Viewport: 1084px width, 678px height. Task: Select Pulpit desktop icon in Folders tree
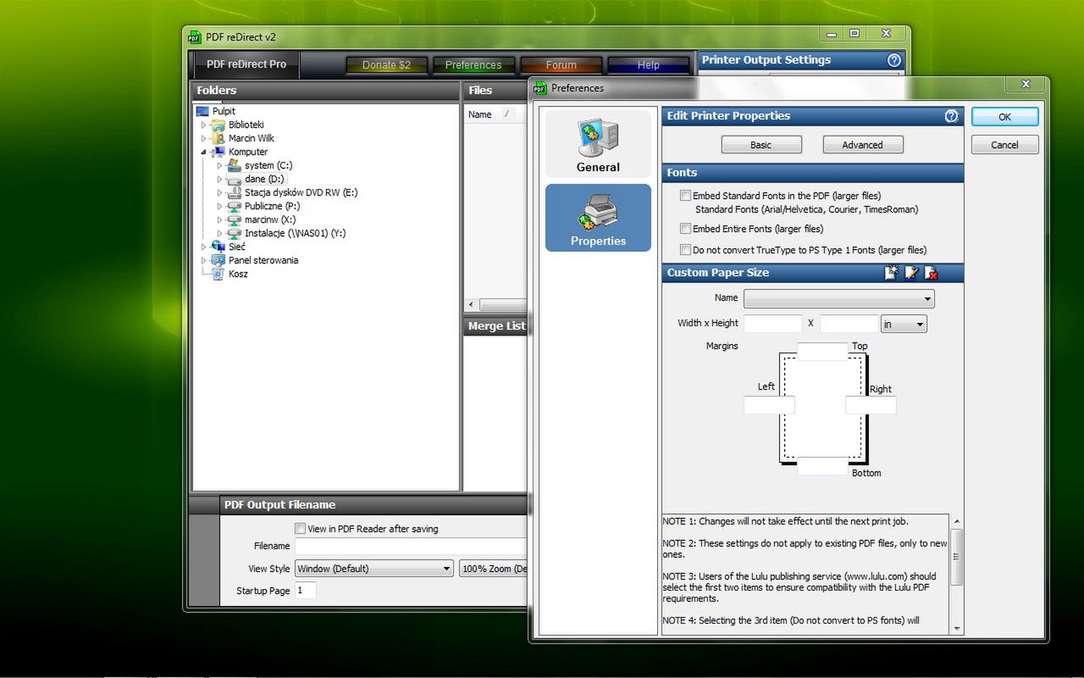coord(202,111)
